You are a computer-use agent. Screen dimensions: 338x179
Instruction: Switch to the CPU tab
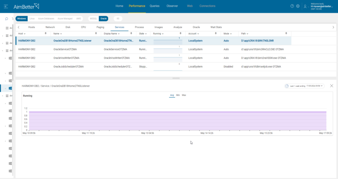click(x=84, y=27)
